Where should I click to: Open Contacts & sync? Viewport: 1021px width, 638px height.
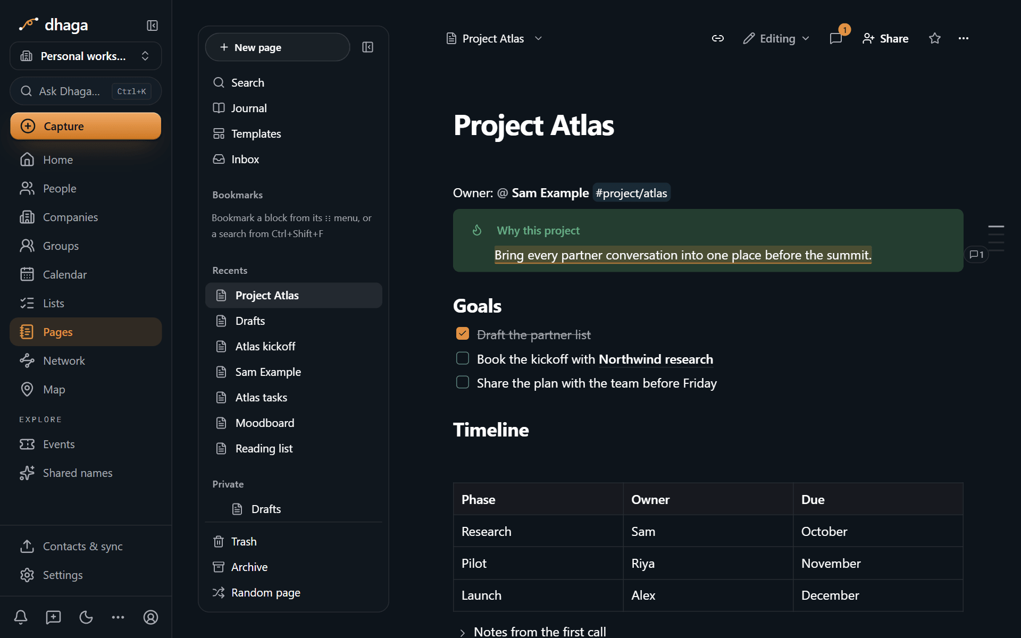[x=86, y=546]
